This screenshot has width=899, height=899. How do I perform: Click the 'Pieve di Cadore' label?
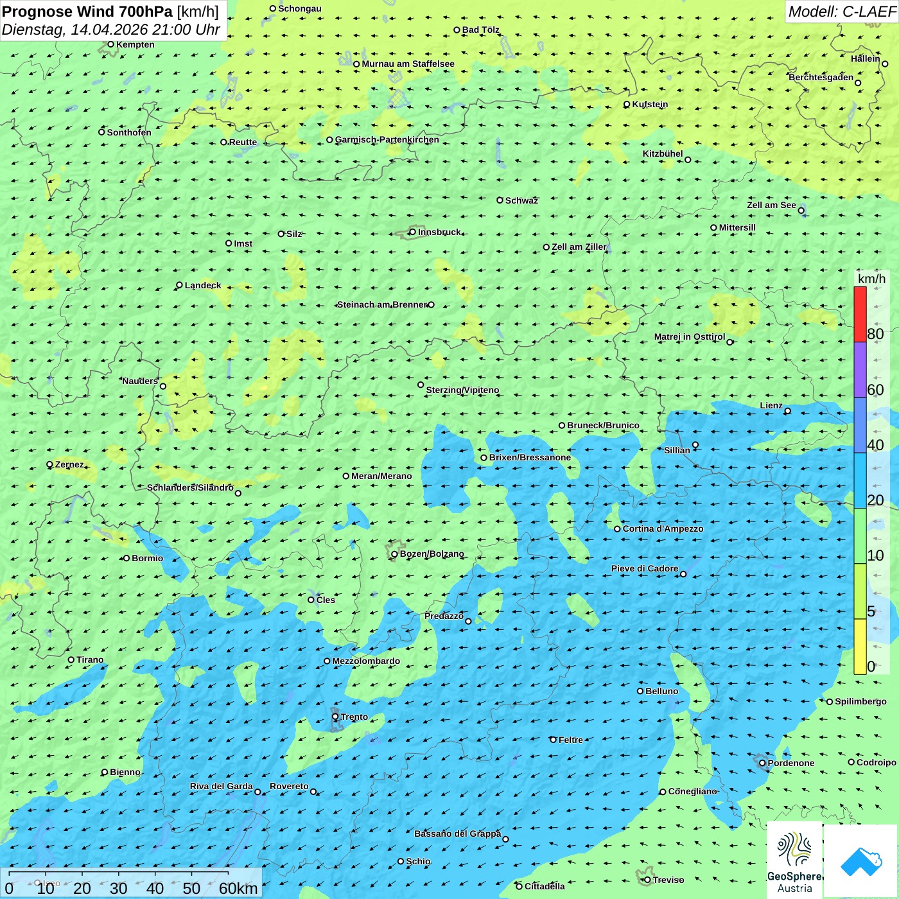(645, 568)
